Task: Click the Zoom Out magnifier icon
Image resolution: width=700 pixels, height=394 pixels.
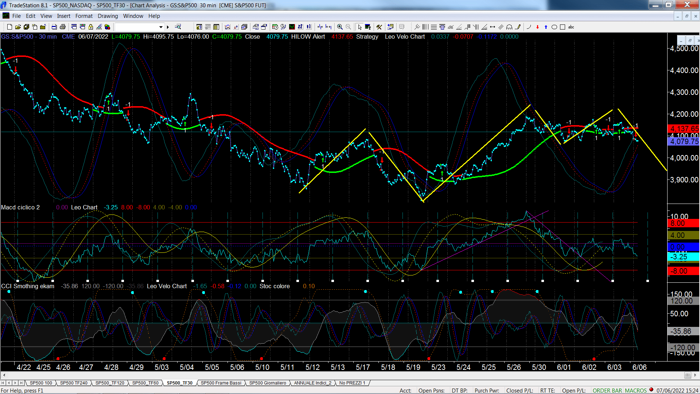Action: 348,27
